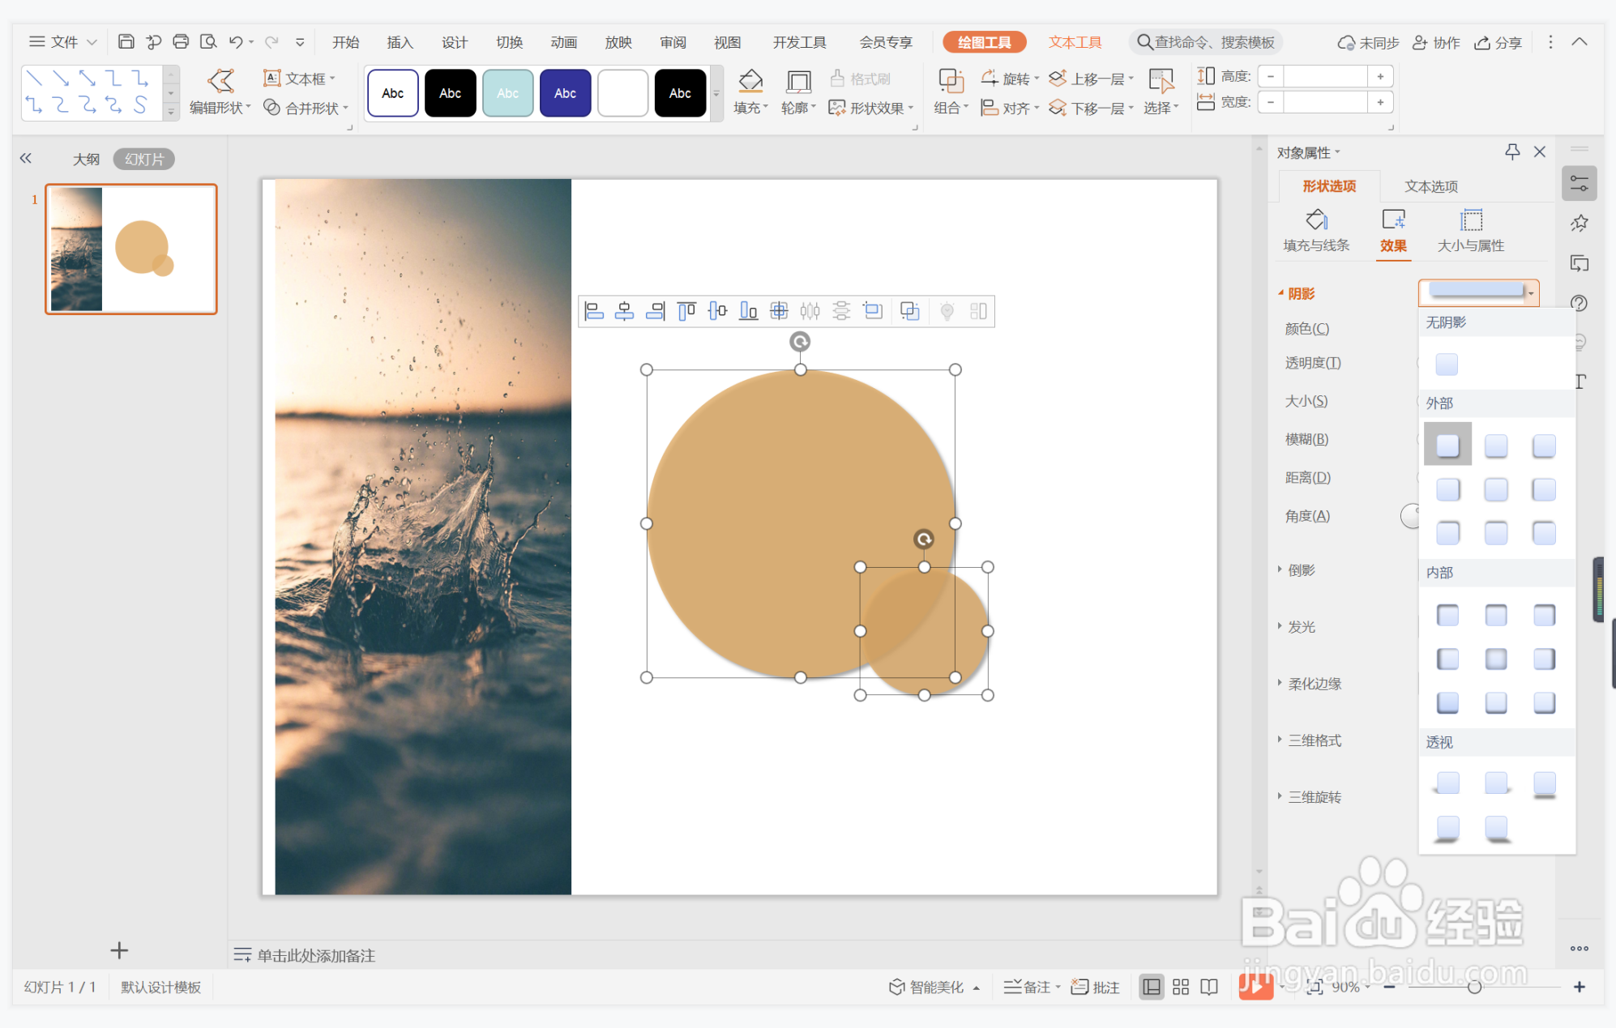
Task: Click the Fill (填充) bucket icon
Action: click(750, 80)
